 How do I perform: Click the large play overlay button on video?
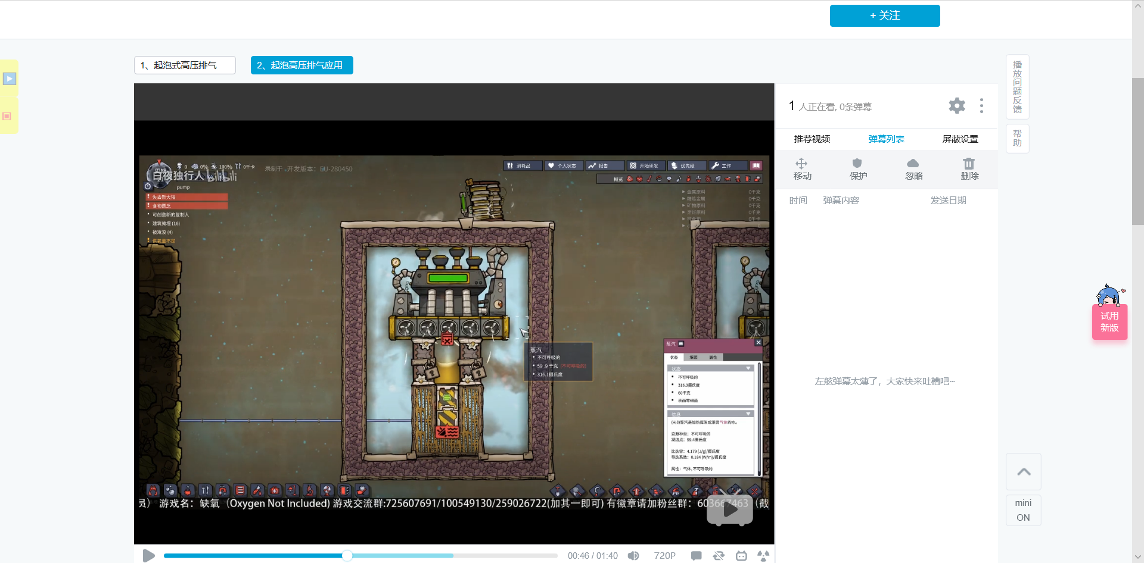pyautogui.click(x=730, y=509)
